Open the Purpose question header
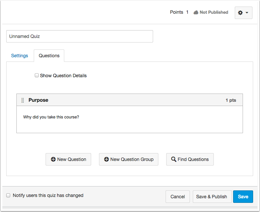Screen dimensions: 260x212 click(x=130, y=100)
